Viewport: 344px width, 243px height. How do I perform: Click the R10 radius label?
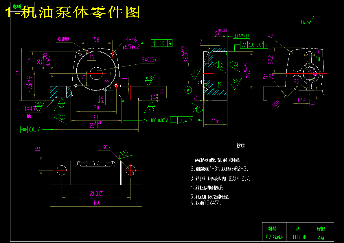(276, 103)
